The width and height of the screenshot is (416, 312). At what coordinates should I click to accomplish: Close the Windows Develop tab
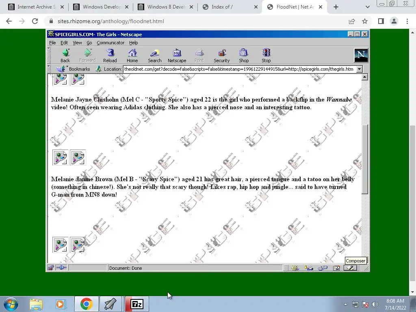click(x=127, y=7)
